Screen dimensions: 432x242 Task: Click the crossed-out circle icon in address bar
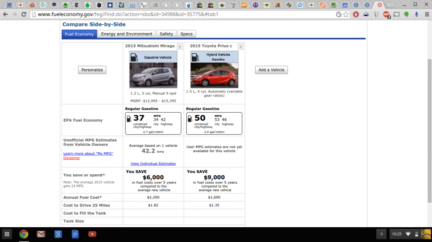pyautogui.click(x=338, y=14)
